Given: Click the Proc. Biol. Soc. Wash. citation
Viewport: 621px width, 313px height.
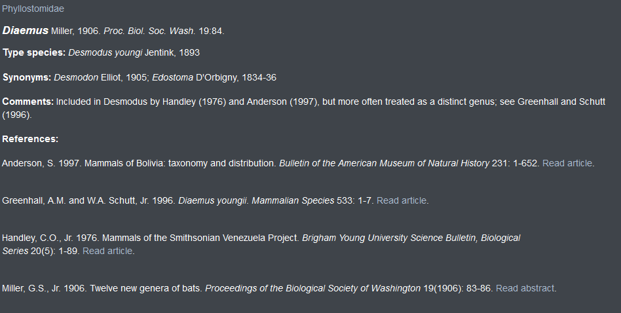Looking at the screenshot, I should click(149, 31).
